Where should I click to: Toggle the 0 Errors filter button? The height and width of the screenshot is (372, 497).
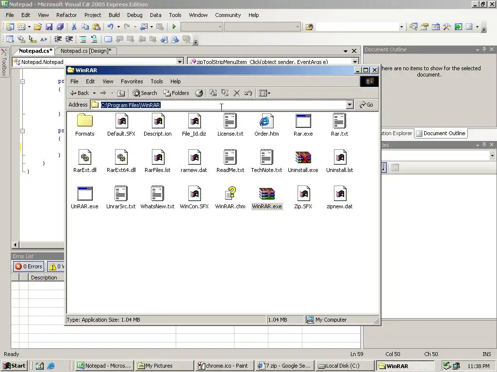(x=29, y=266)
